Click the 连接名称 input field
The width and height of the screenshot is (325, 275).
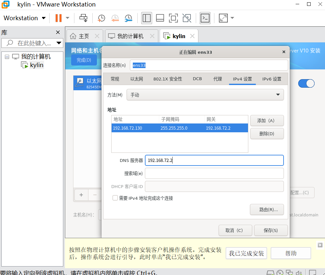pyautogui.click(x=209, y=65)
